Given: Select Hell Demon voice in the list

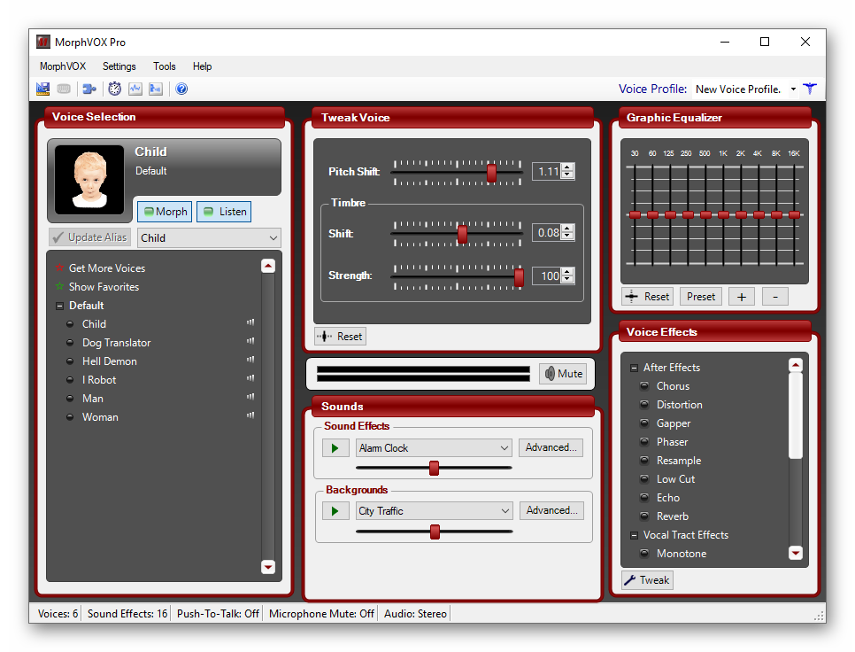Looking at the screenshot, I should pyautogui.click(x=110, y=361).
